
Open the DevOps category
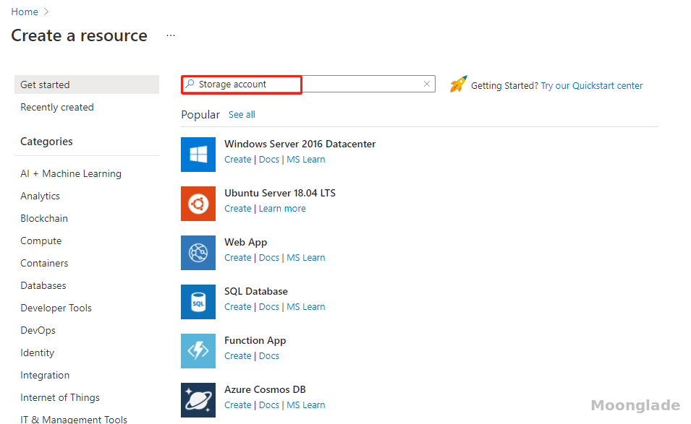38,330
